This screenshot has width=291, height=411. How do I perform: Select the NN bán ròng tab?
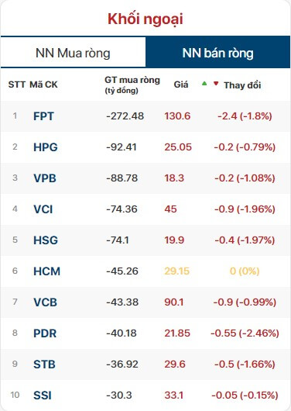click(x=217, y=53)
